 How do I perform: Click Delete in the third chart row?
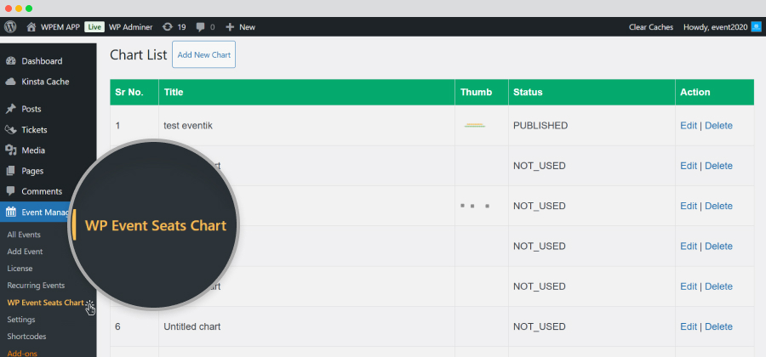(x=718, y=206)
